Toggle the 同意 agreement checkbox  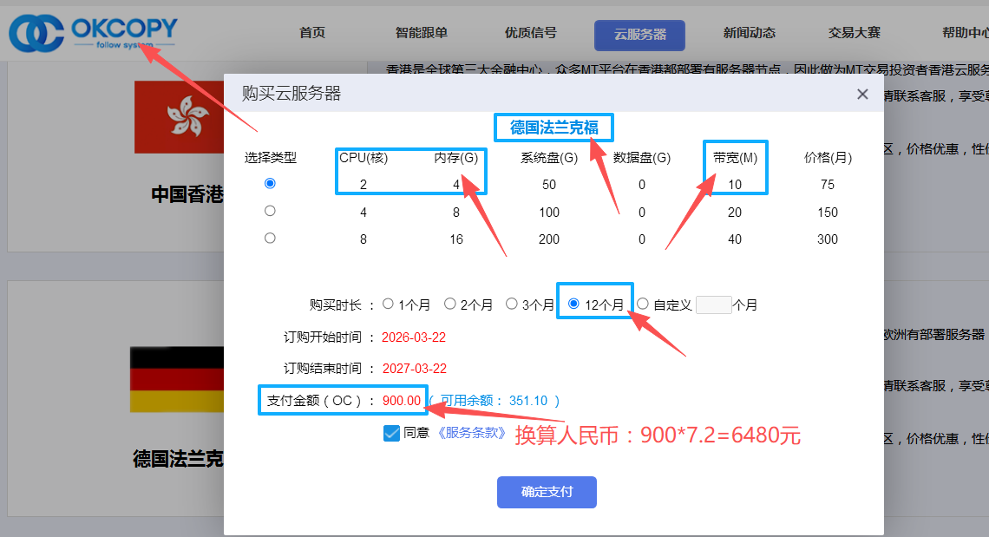(391, 433)
